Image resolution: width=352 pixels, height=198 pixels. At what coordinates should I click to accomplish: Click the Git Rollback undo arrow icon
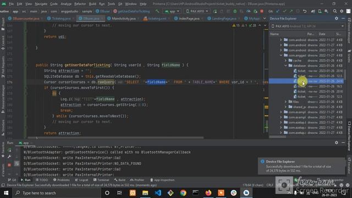(x=305, y=11)
